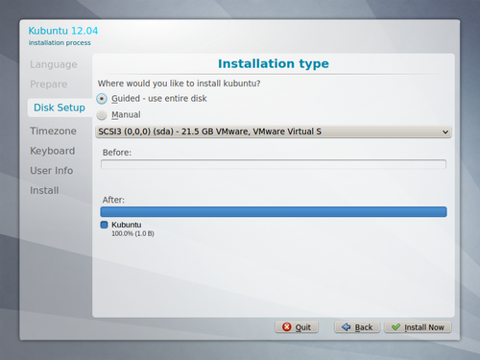Click the Install Now button
The width and height of the screenshot is (480, 360).
click(x=418, y=327)
